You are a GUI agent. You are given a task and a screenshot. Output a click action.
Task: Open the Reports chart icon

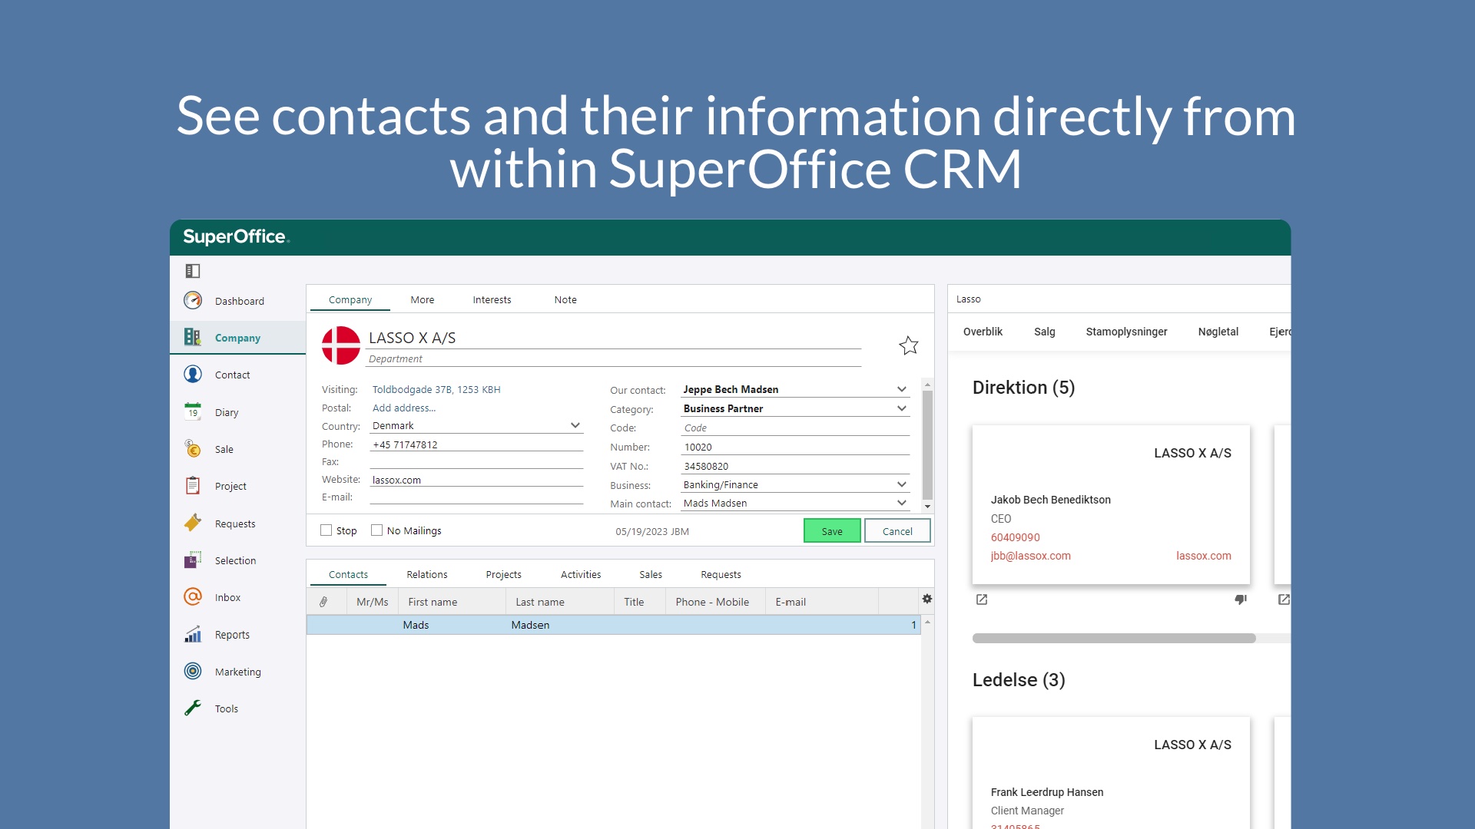pos(193,634)
